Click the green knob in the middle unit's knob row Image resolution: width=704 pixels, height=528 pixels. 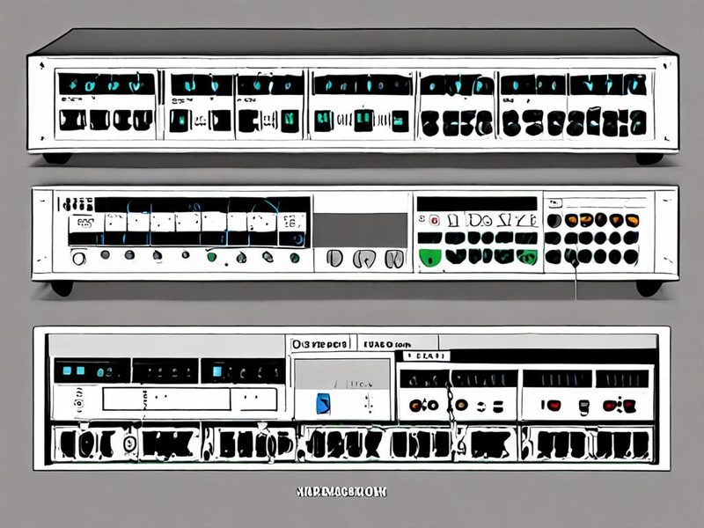click(x=211, y=257)
